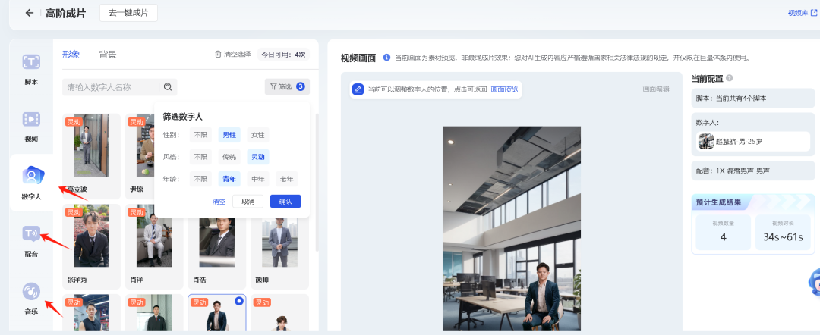The width and height of the screenshot is (820, 335).
Task: Open the 视频 sidebar section
Action: [31, 126]
